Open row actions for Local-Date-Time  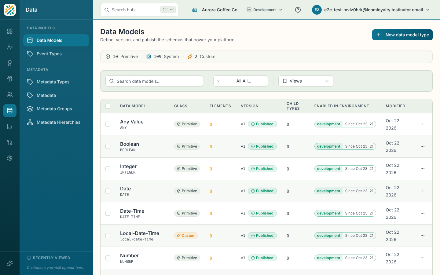tap(423, 236)
